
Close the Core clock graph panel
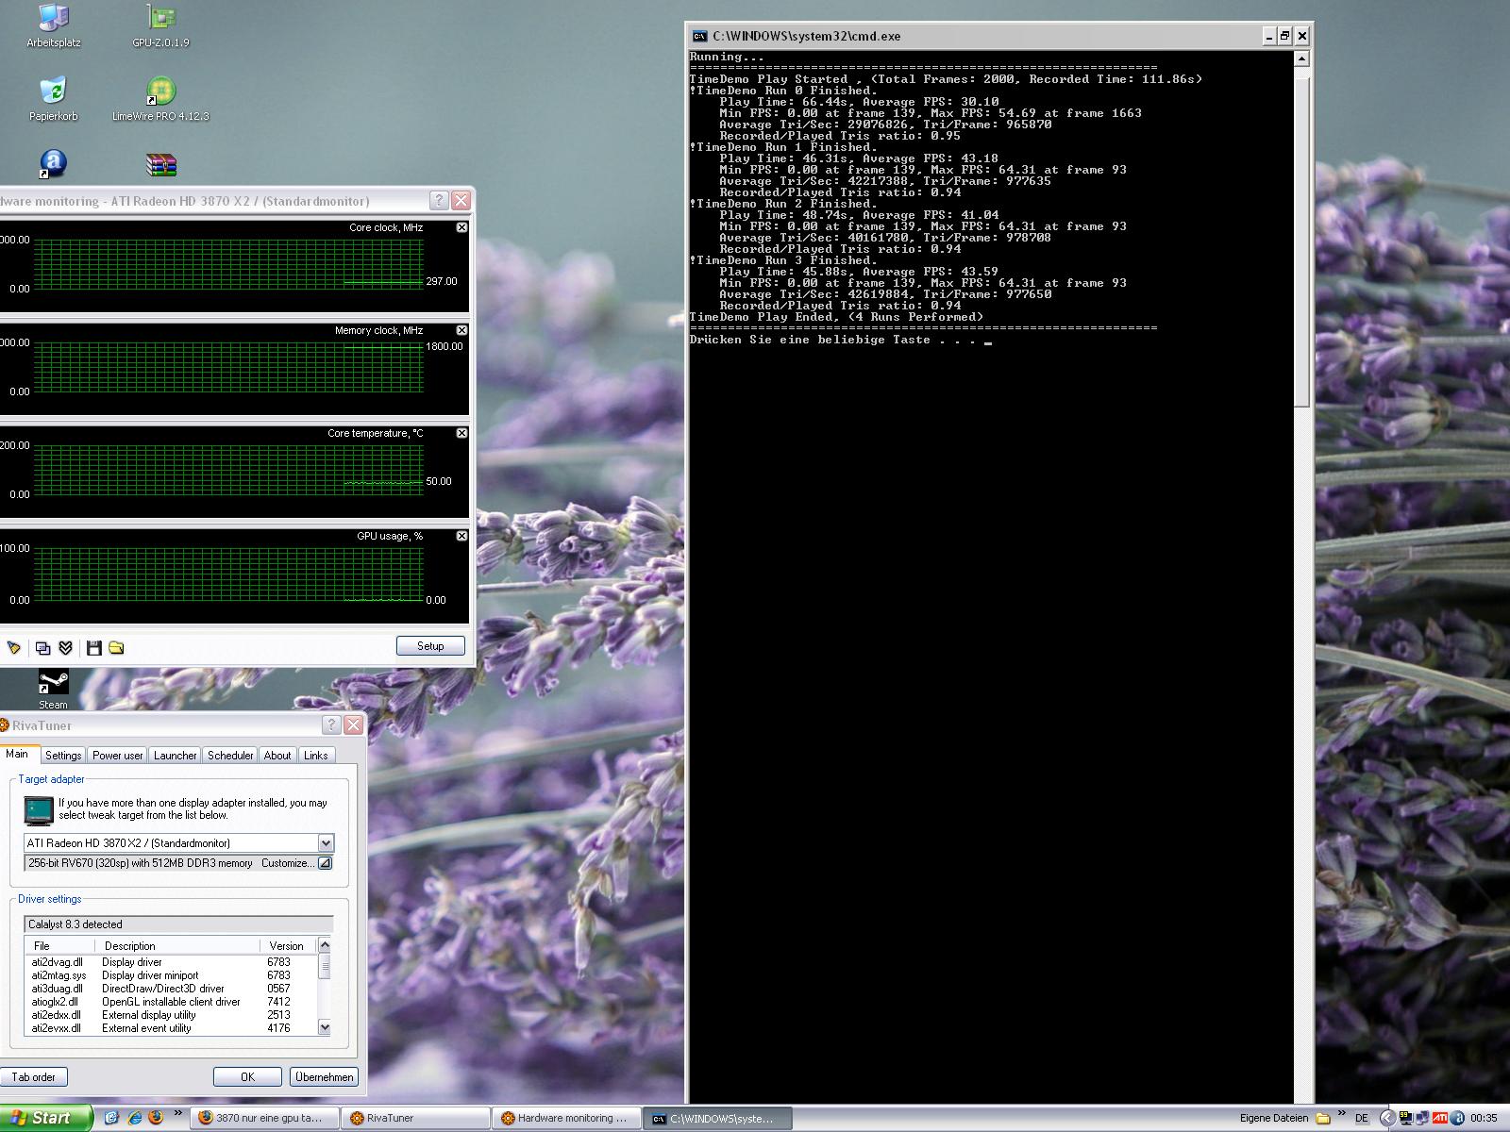pyautogui.click(x=461, y=227)
